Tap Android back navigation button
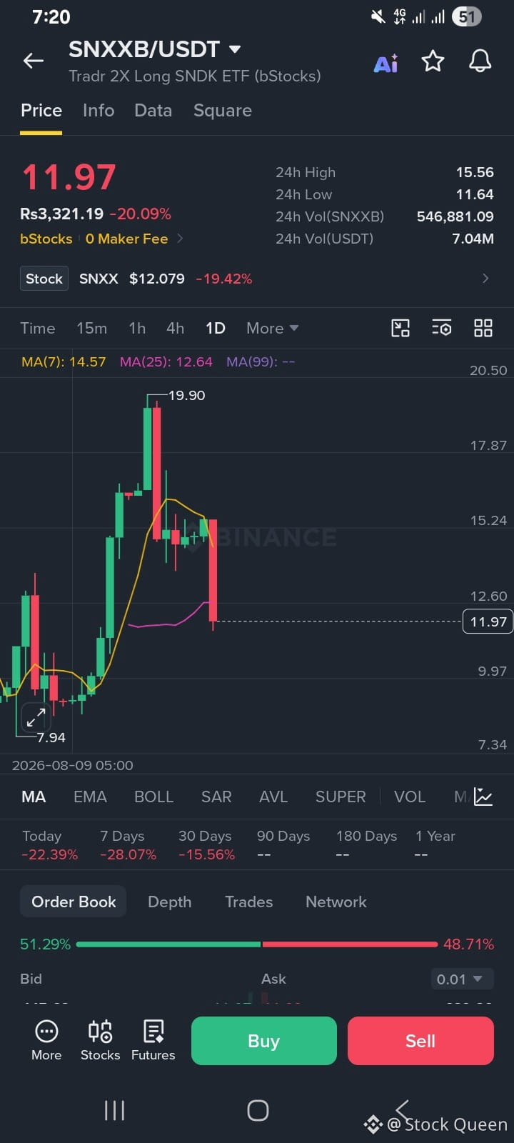Viewport: 514px width, 1143px height. tap(403, 1109)
